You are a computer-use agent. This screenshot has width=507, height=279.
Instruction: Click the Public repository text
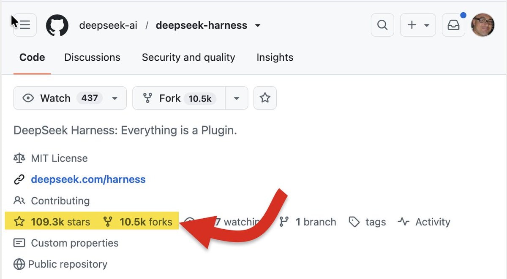point(68,264)
